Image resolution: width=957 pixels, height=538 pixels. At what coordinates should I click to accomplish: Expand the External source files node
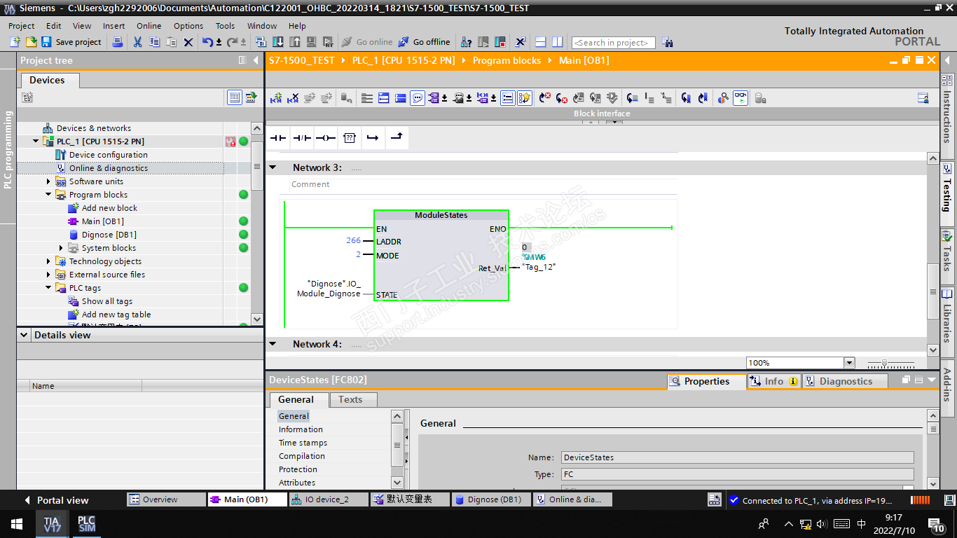click(48, 275)
